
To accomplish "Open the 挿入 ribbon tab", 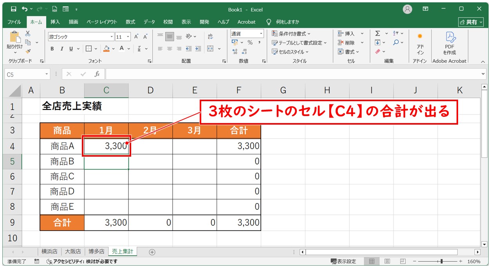I will pos(55,22).
